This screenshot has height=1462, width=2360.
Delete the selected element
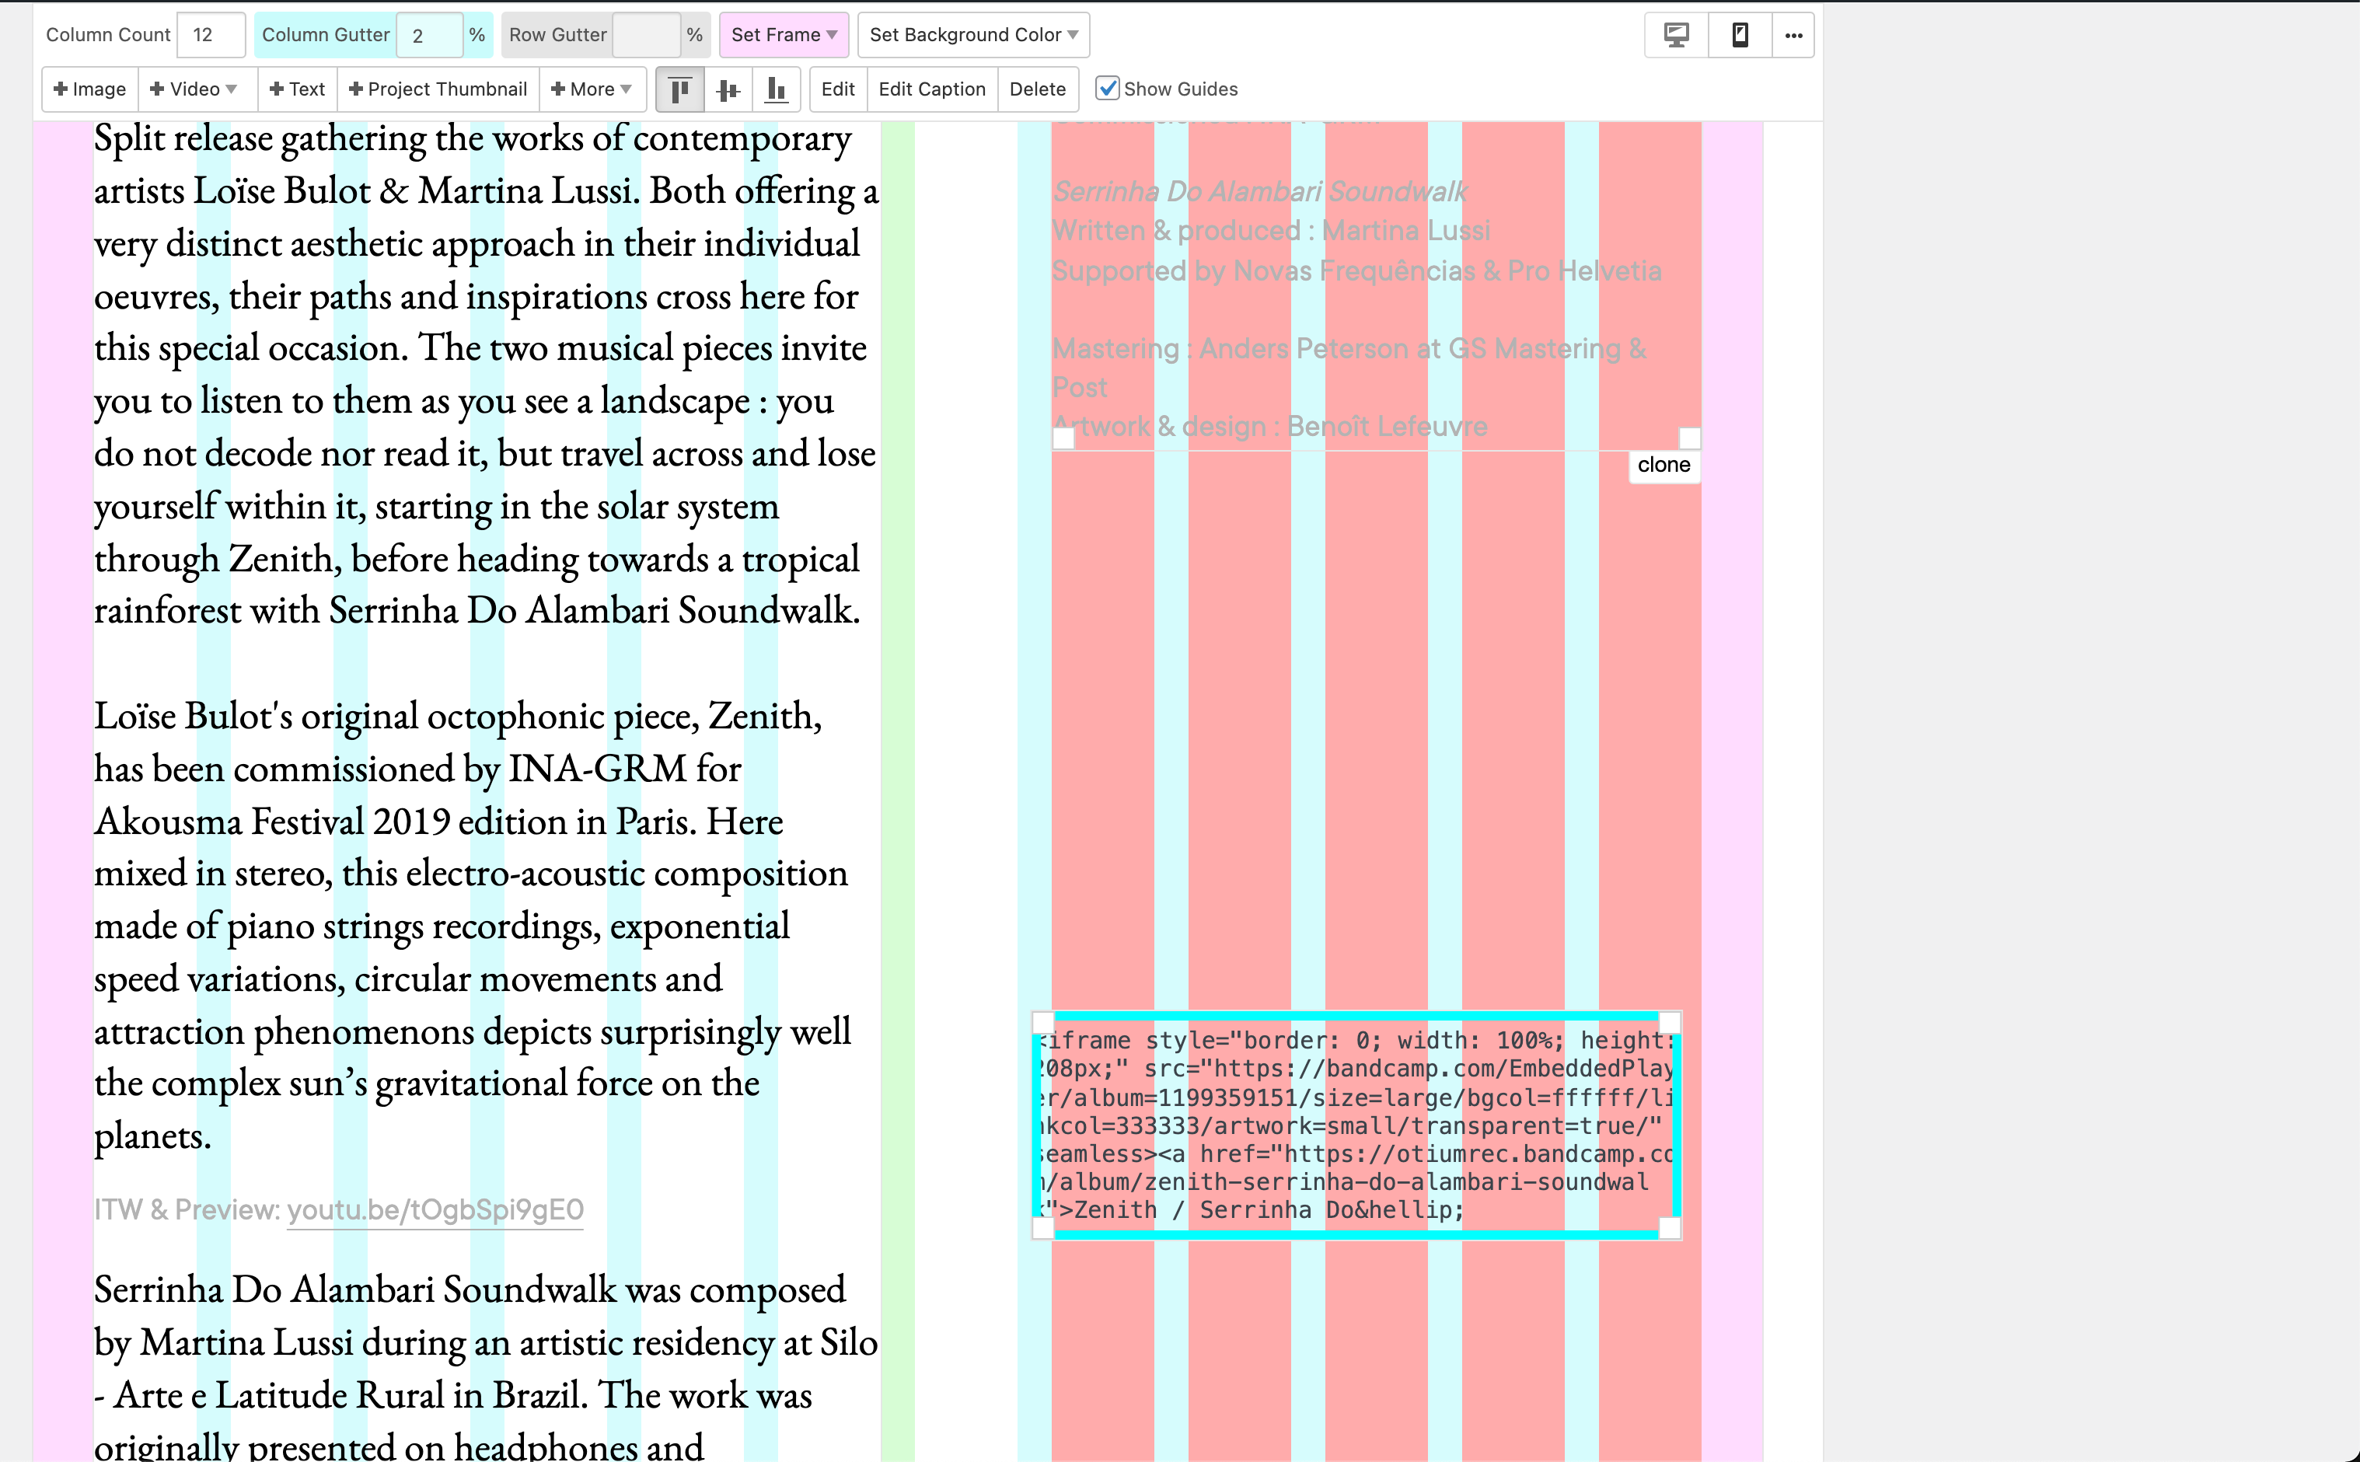1036,90
